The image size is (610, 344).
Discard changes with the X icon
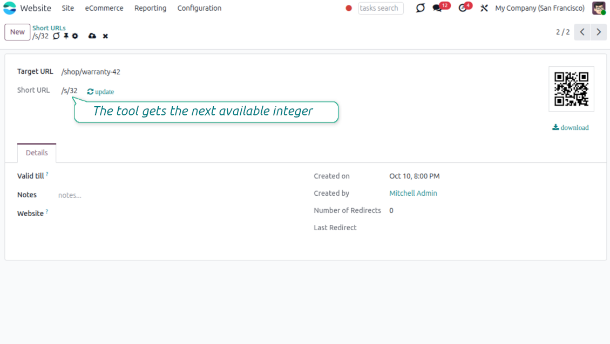click(x=105, y=36)
